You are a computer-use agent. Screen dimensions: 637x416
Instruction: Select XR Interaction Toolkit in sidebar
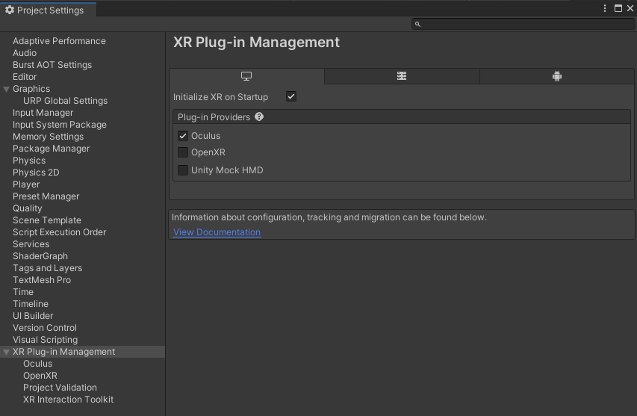click(x=68, y=400)
